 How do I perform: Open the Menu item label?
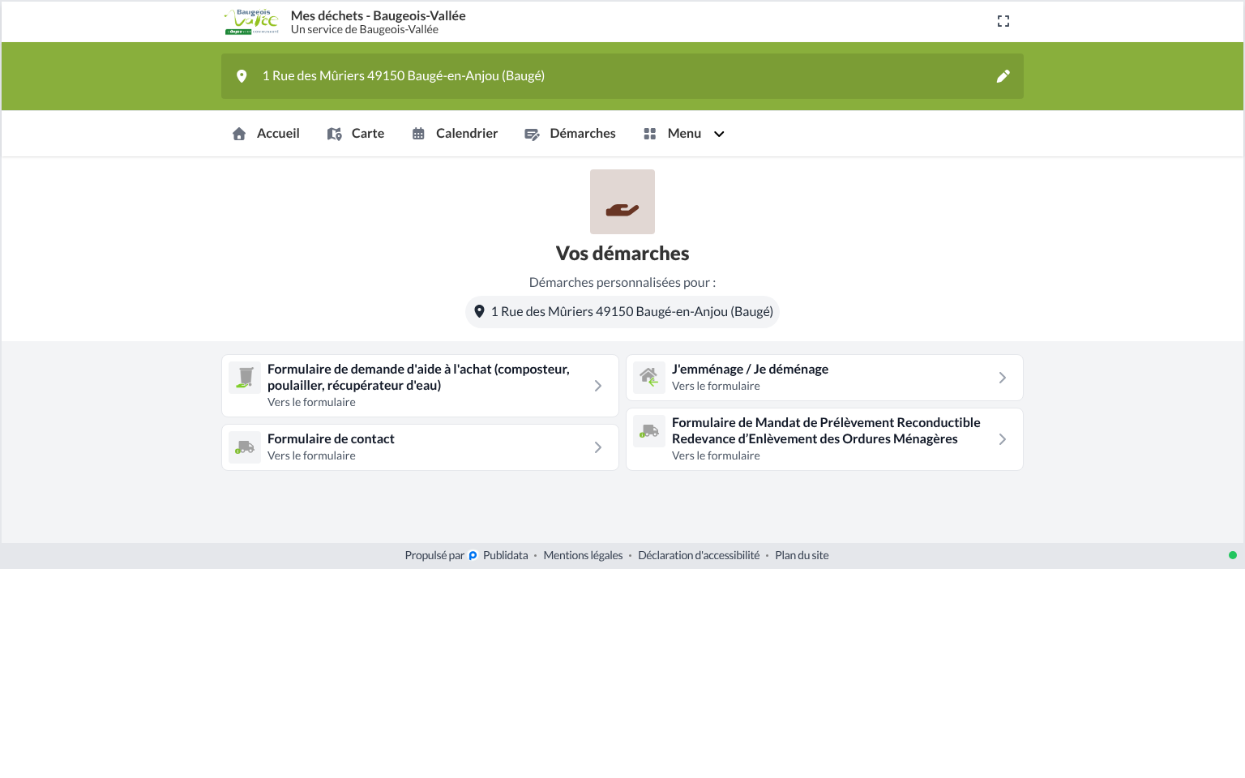tap(684, 134)
